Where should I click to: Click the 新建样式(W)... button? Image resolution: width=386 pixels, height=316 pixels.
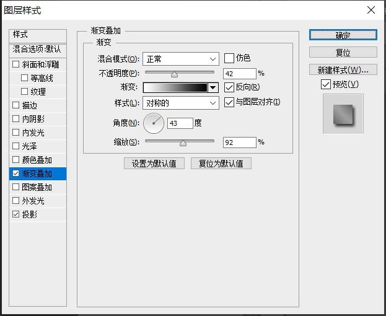343,69
